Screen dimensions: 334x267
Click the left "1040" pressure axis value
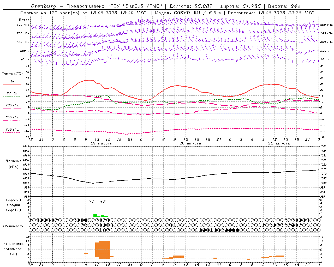coord(26,147)
